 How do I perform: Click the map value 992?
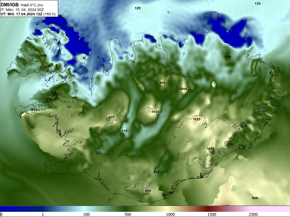(x=162, y=83)
